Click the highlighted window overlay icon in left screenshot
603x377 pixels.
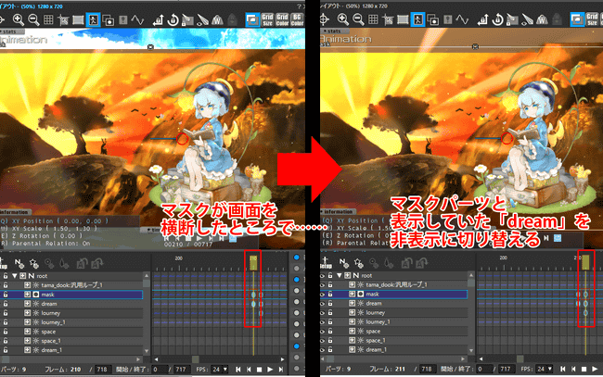coord(252,19)
